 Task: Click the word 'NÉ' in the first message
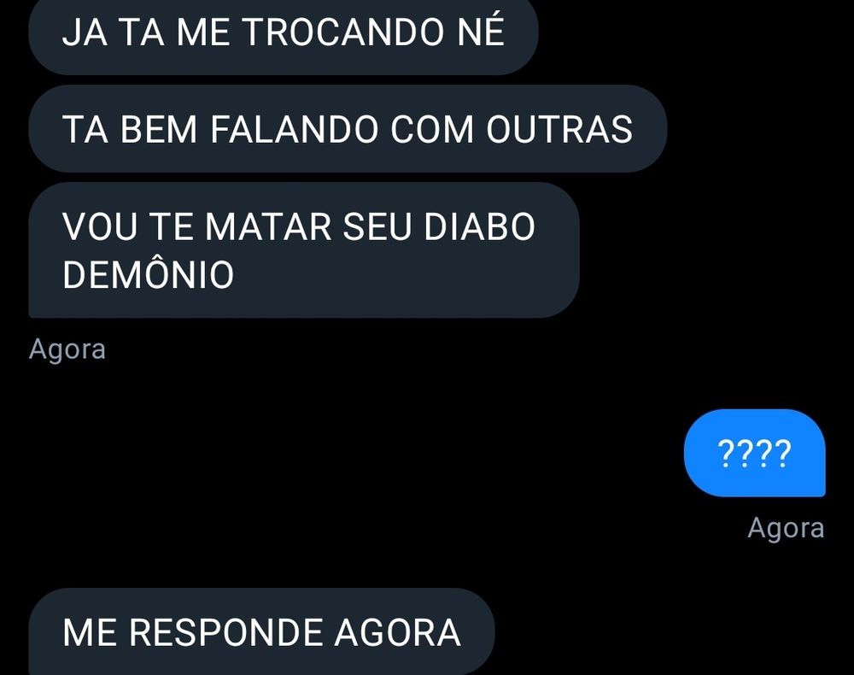pos(481,31)
